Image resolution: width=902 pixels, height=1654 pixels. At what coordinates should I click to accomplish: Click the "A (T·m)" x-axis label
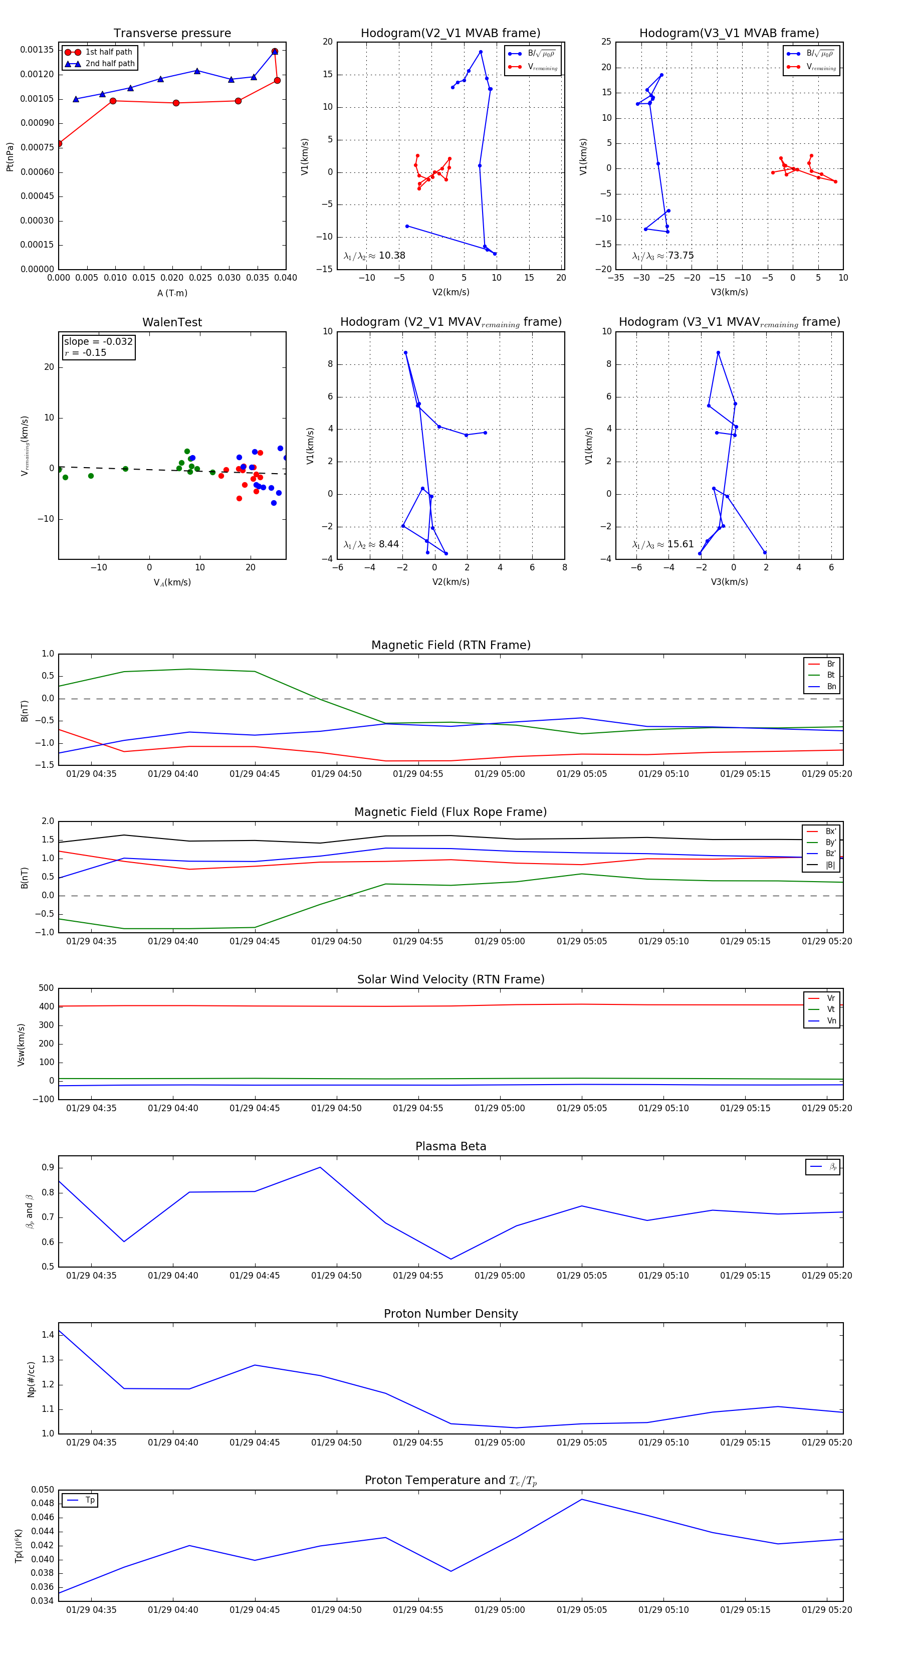[x=172, y=293]
